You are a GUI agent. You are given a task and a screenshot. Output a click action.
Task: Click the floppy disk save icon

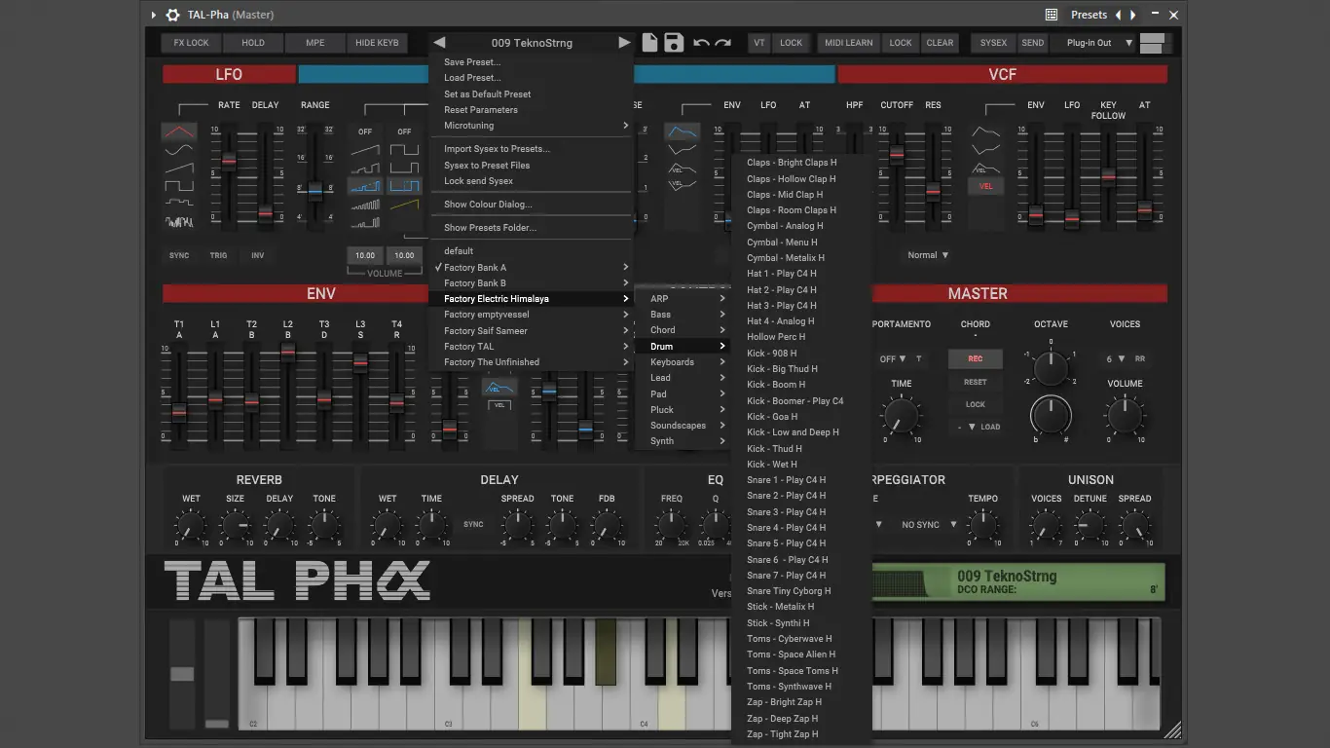674,43
